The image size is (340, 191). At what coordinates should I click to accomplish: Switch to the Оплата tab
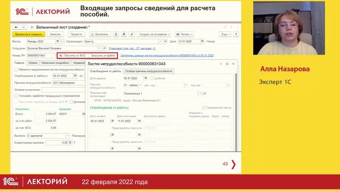pos(33,63)
